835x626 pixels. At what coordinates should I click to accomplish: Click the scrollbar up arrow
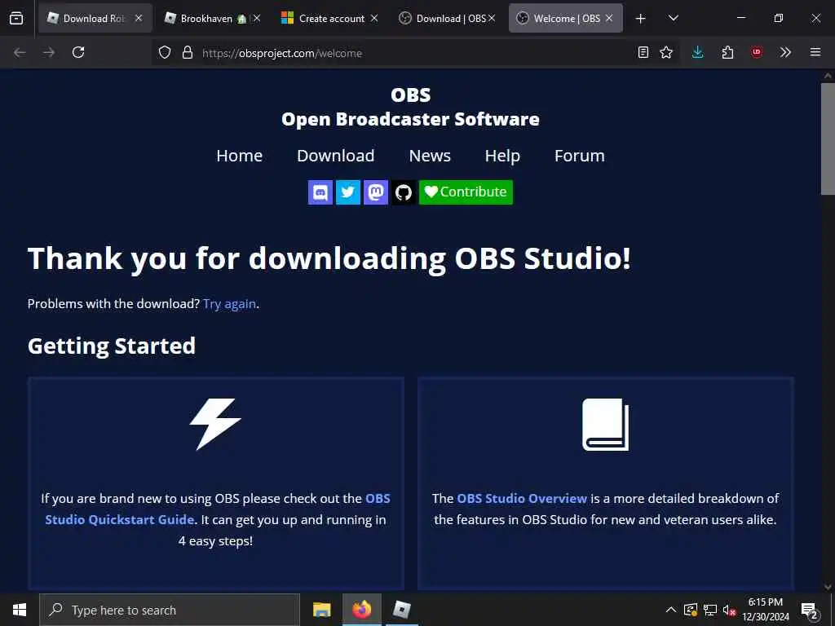tap(828, 76)
